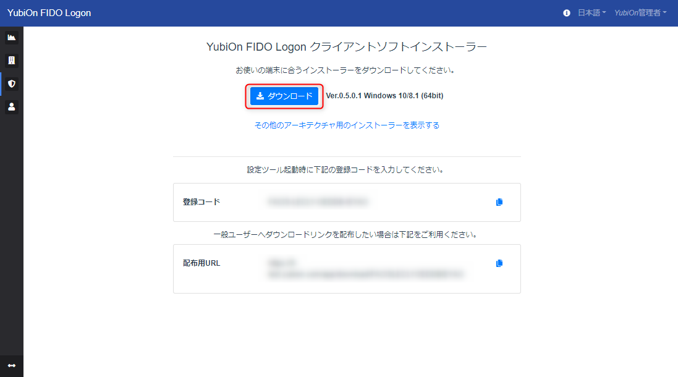Click the 配布用URL label
The height and width of the screenshot is (377, 678).
coord(201,263)
